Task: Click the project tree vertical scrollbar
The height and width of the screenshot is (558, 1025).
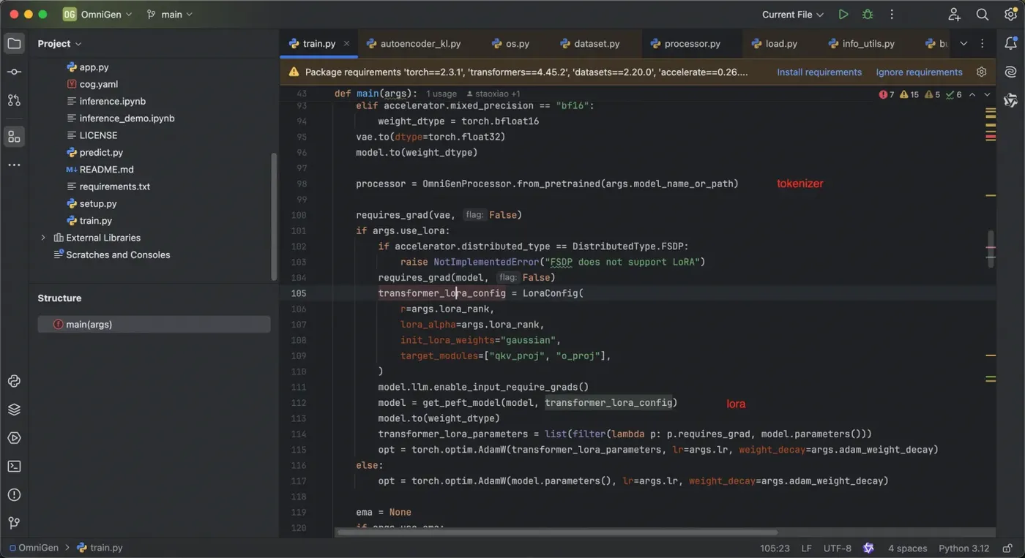Action: tap(274, 216)
